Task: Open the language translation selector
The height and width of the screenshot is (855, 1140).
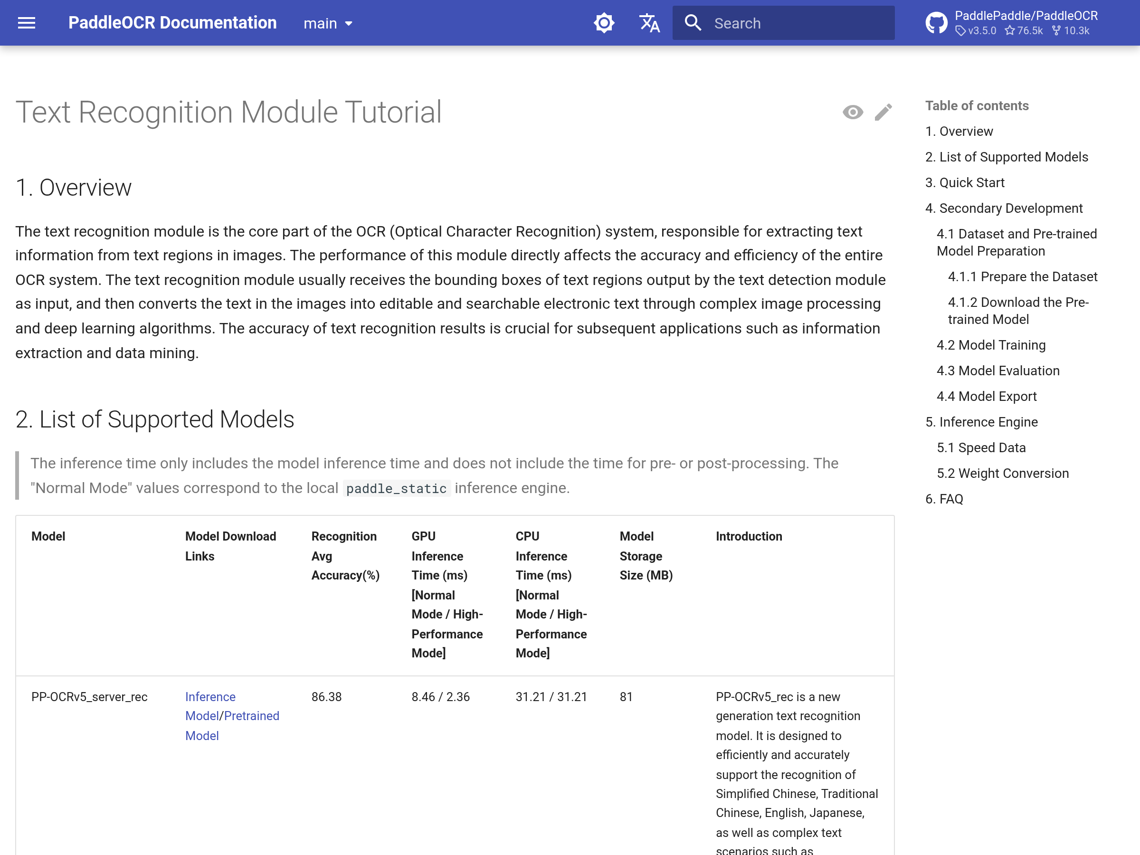Action: pyautogui.click(x=649, y=23)
